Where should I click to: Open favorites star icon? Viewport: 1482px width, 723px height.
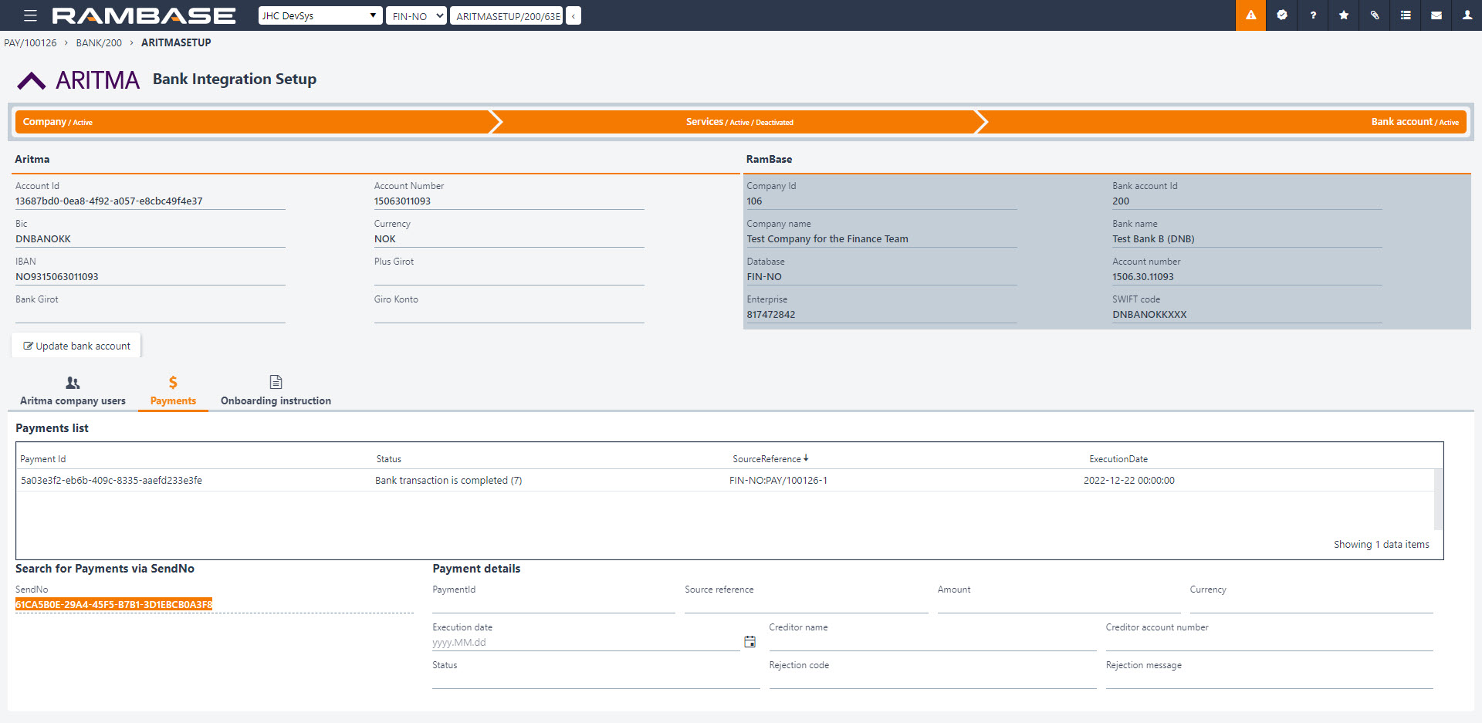click(1343, 15)
